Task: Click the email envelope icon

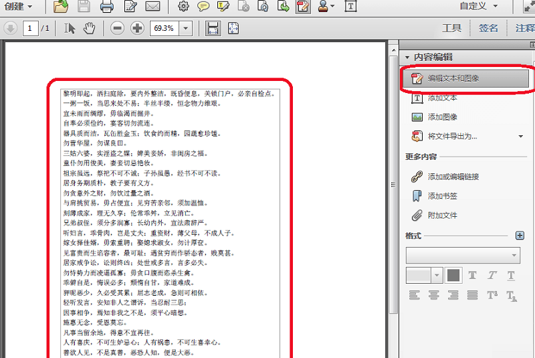Action: pyautogui.click(x=152, y=6)
